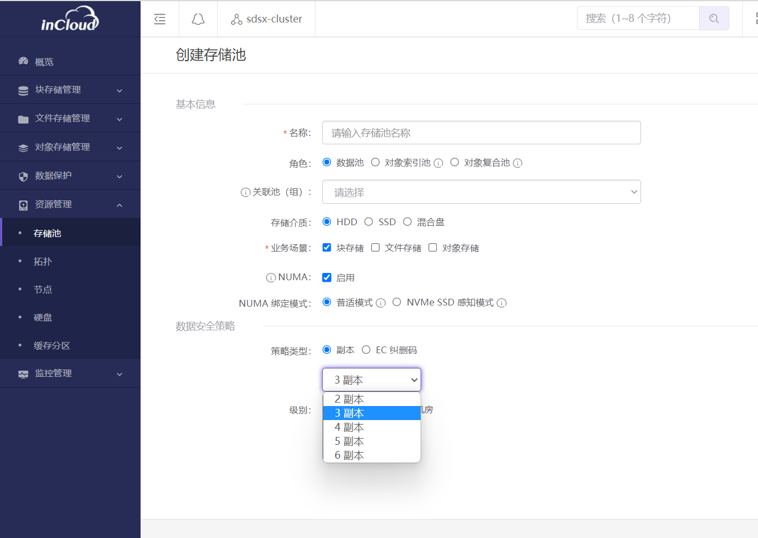
Task: Select the 数据池 role radio
Action: (x=327, y=162)
